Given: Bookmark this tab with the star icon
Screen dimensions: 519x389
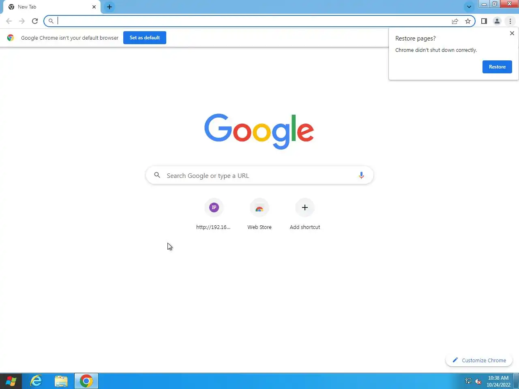Looking at the screenshot, I should point(468,21).
